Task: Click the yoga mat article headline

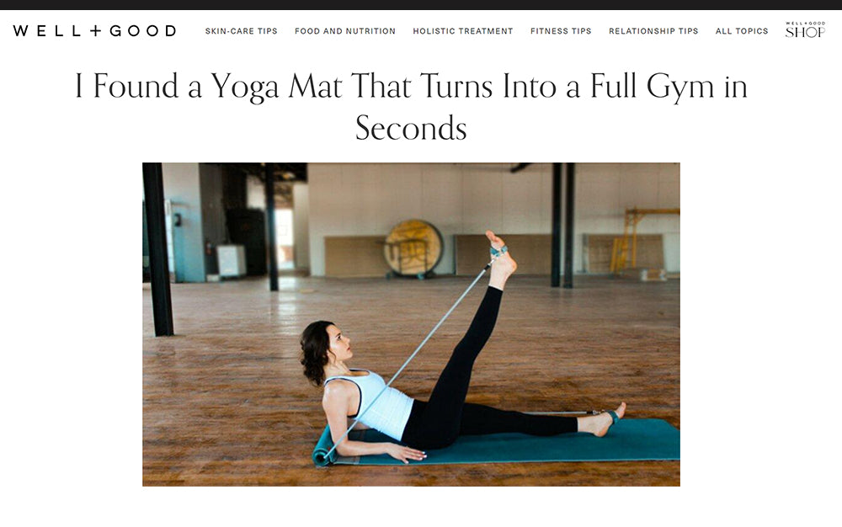Action: 412,106
